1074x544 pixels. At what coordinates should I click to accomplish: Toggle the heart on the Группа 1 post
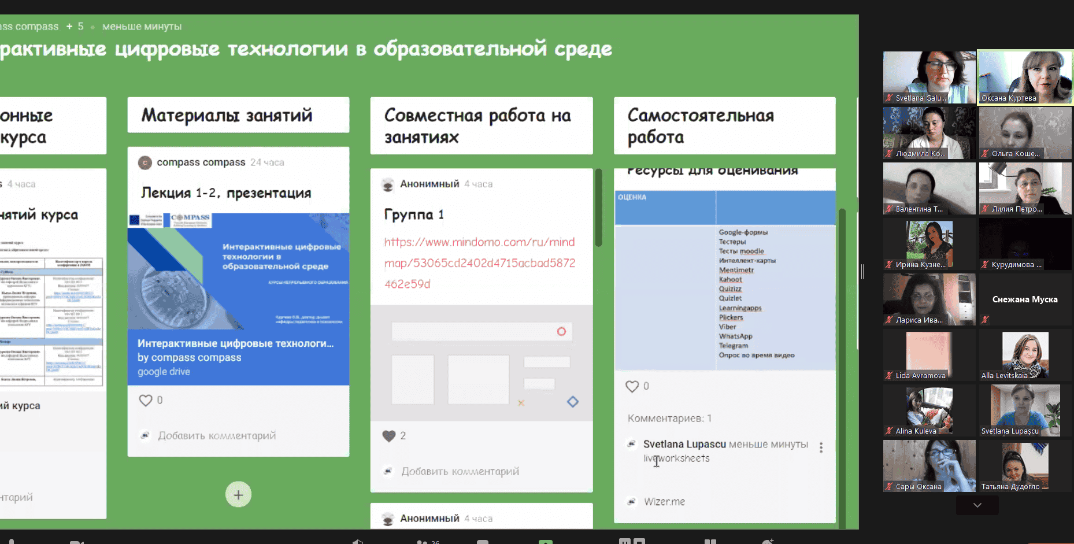point(389,436)
